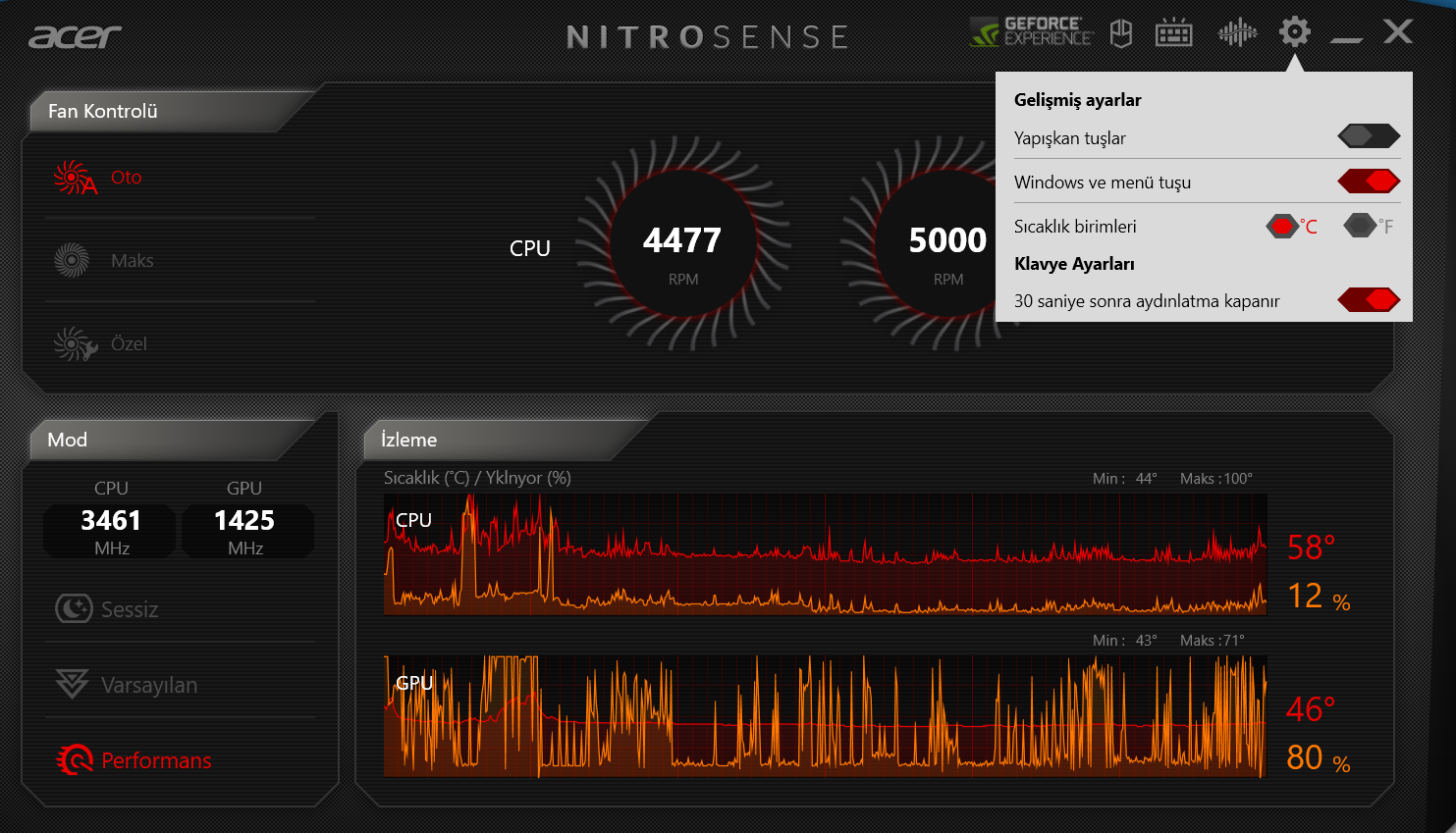This screenshot has width=1456, height=833.
Task: Click the CPU load reading 12 %
Action: coord(1319,597)
